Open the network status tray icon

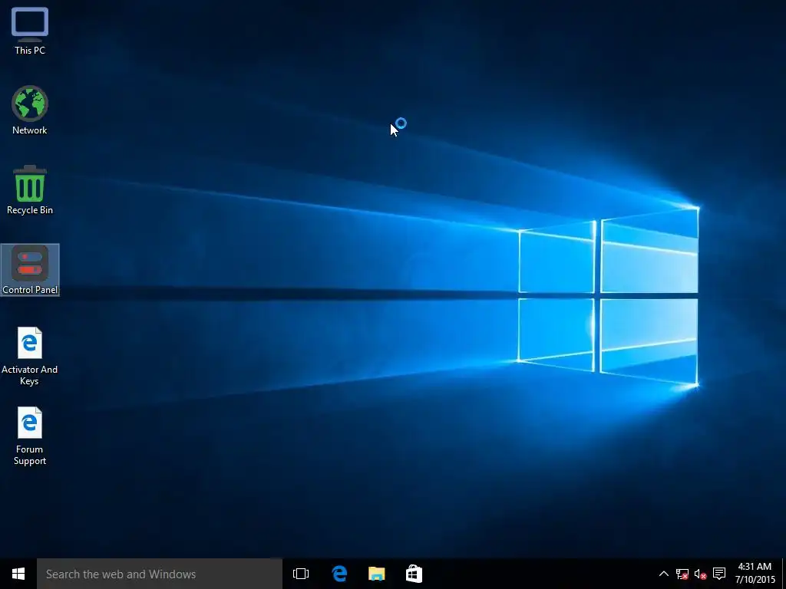682,574
